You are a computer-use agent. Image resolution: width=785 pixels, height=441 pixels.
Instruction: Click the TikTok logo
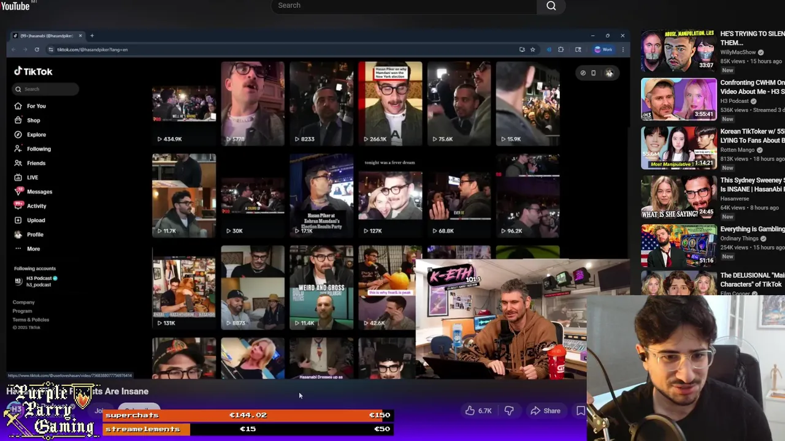(34, 72)
